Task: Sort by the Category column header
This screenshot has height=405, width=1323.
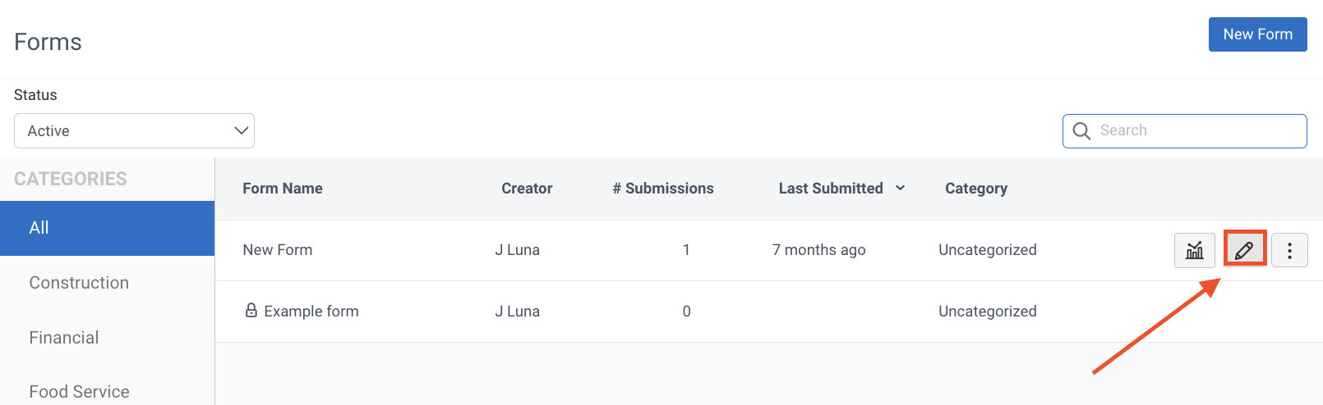Action: pos(976,189)
